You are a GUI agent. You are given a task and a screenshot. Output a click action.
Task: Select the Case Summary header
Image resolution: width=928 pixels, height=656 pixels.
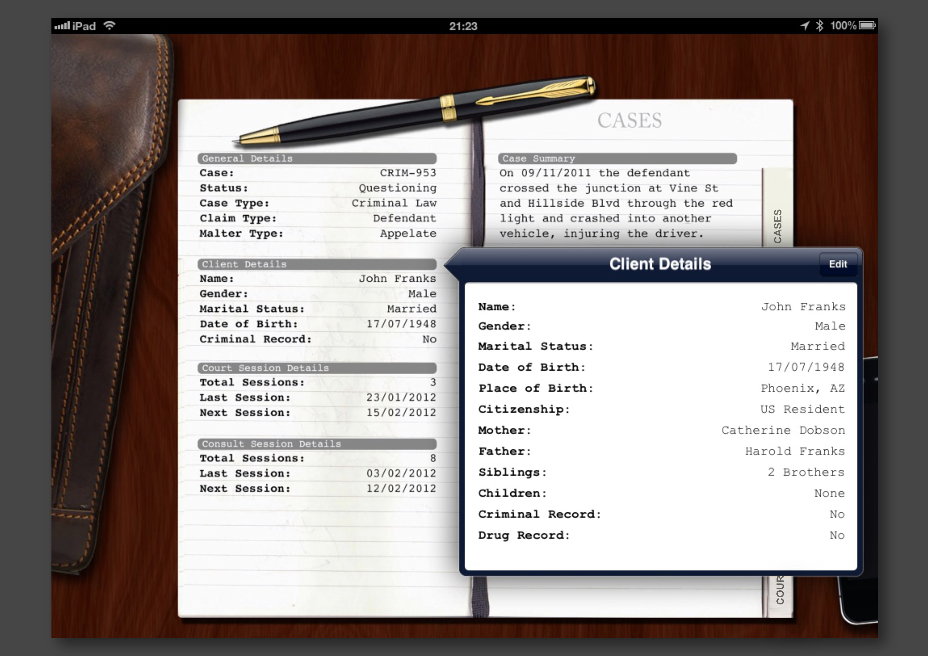(x=617, y=158)
